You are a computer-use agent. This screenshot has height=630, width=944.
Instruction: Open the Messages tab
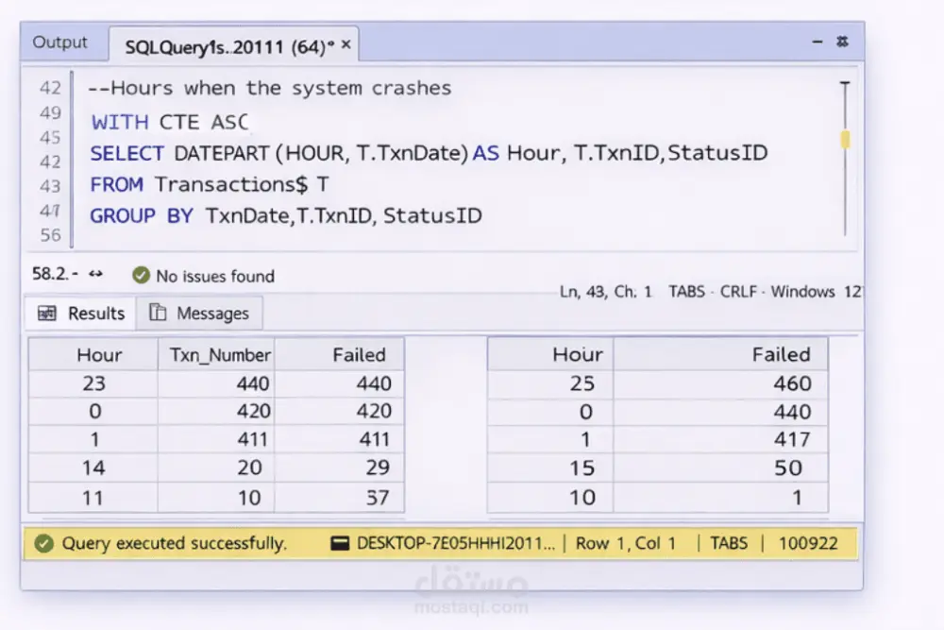(199, 314)
